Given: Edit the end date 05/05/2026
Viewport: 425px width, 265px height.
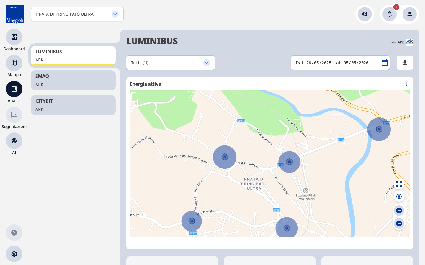Looking at the screenshot, I should [356, 63].
